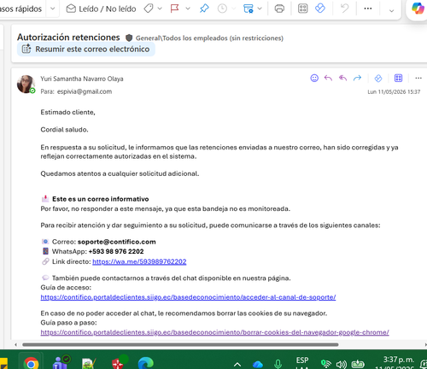
Task: Click the ESP language indicator
Action: pyautogui.click(x=302, y=360)
